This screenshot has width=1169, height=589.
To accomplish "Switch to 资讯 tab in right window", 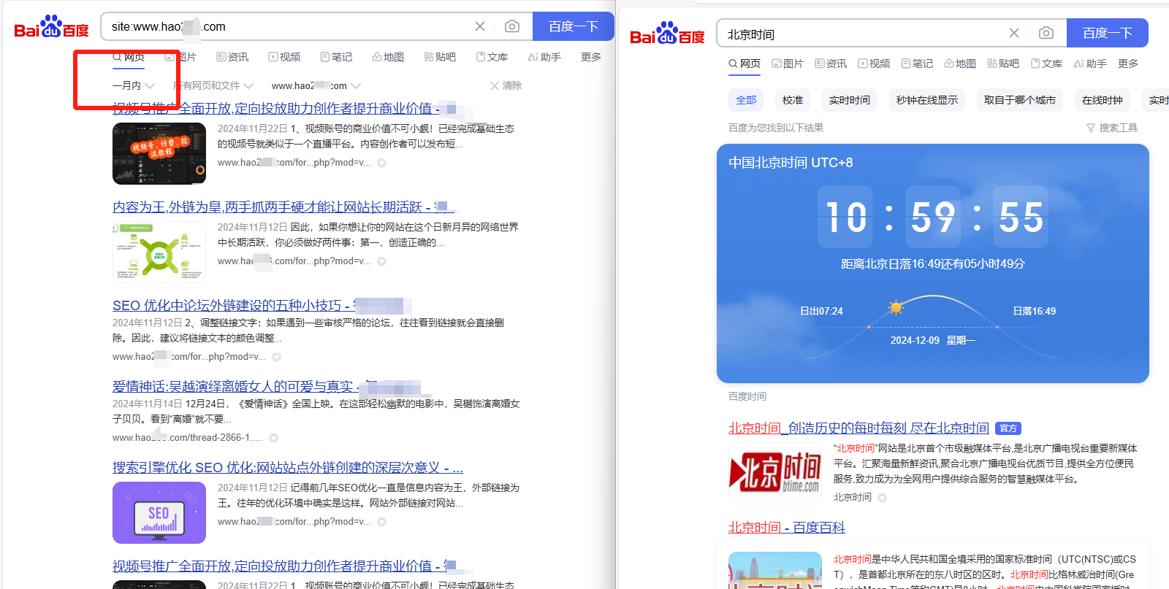I will coord(831,63).
